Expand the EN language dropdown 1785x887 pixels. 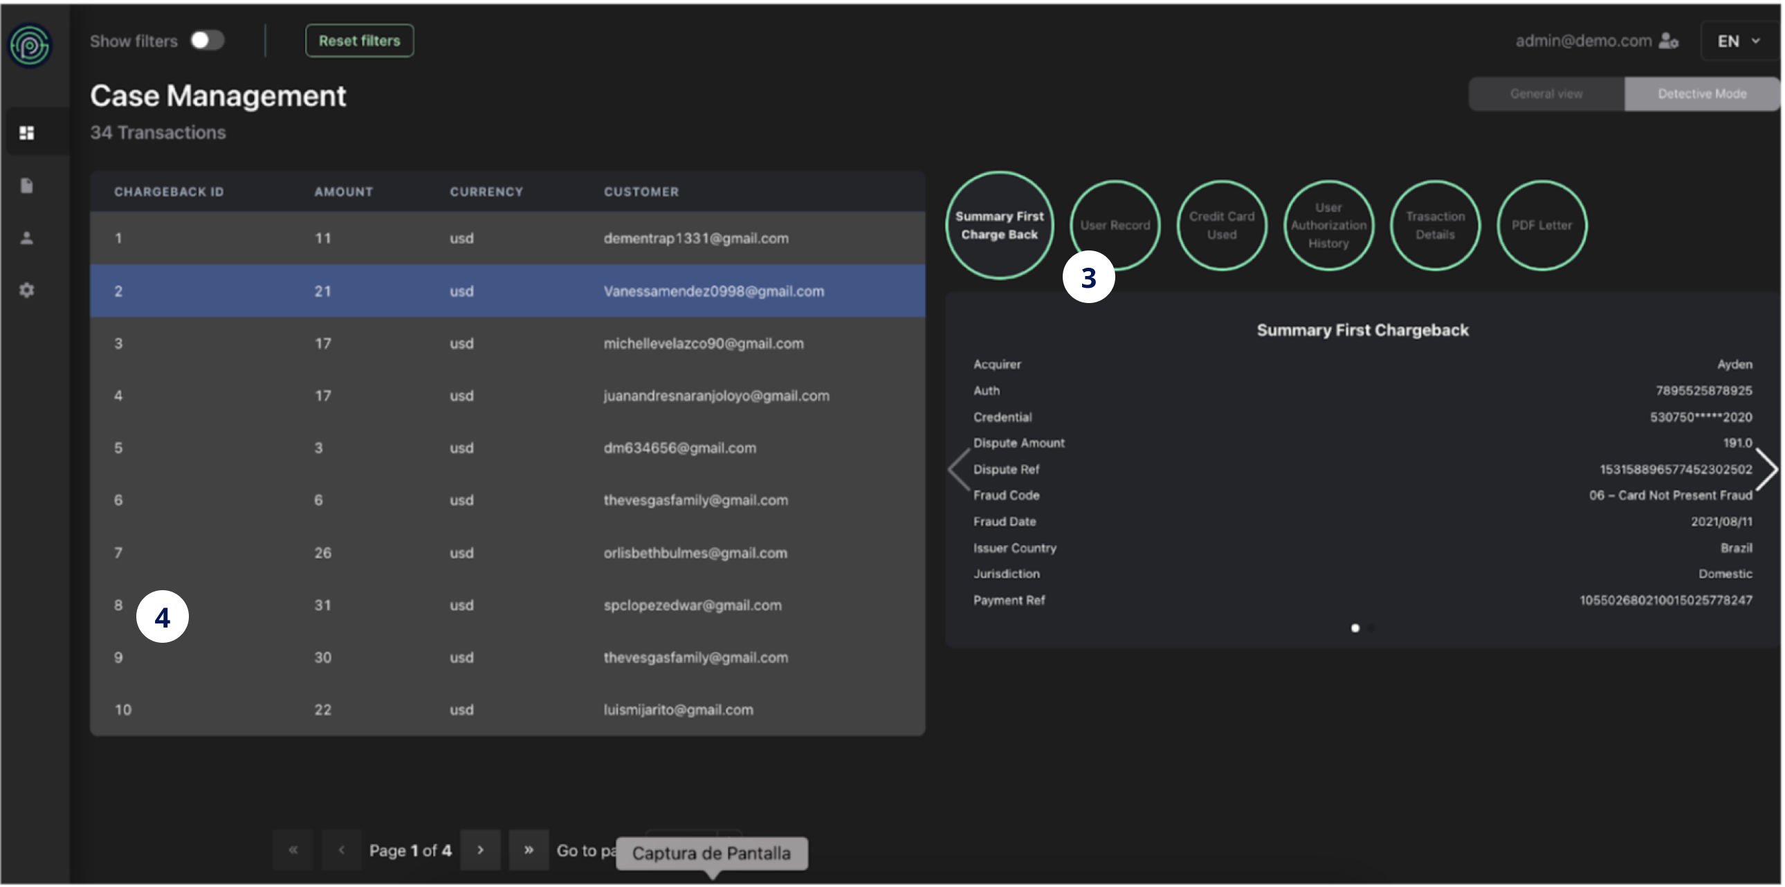1739,42
